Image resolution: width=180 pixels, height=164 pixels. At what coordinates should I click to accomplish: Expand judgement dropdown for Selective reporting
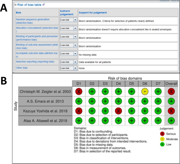coord(75,62)
